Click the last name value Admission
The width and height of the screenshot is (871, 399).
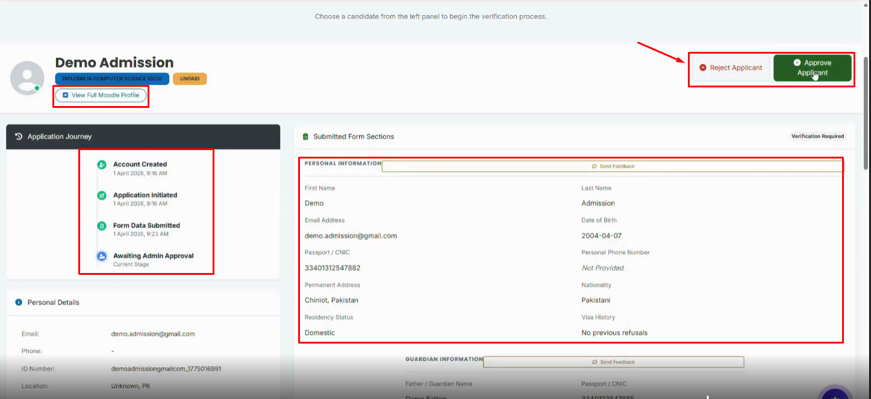[x=598, y=203]
